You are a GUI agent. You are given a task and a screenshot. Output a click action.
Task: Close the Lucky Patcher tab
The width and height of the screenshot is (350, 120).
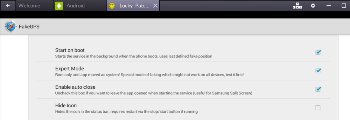click(x=155, y=6)
